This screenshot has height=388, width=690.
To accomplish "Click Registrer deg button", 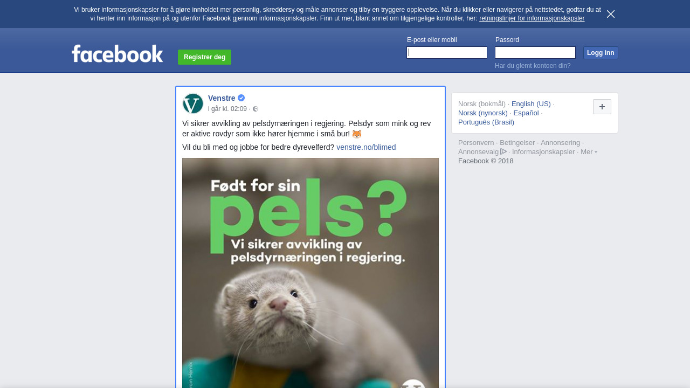I will tap(204, 57).
